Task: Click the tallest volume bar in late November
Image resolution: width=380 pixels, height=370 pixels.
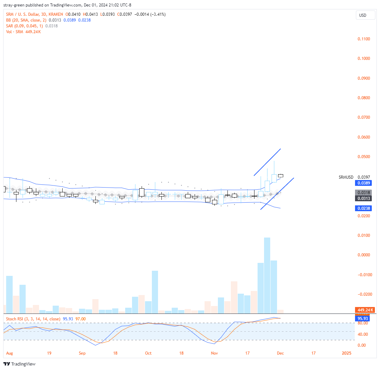Action: point(267,276)
